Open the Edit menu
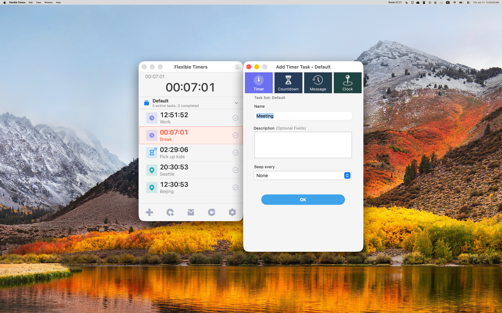Screen dimensions: 502x313 [x=31, y=3]
